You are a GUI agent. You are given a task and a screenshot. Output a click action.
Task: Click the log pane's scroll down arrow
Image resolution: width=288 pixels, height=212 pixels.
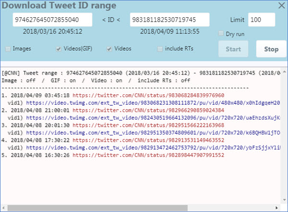[284, 200]
